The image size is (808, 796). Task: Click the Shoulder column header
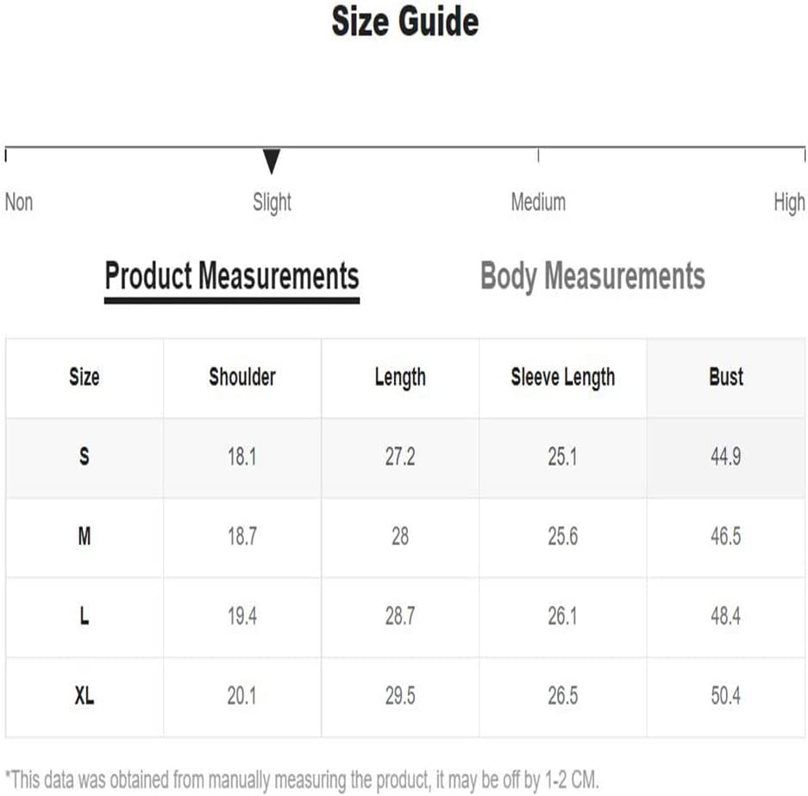point(242,377)
